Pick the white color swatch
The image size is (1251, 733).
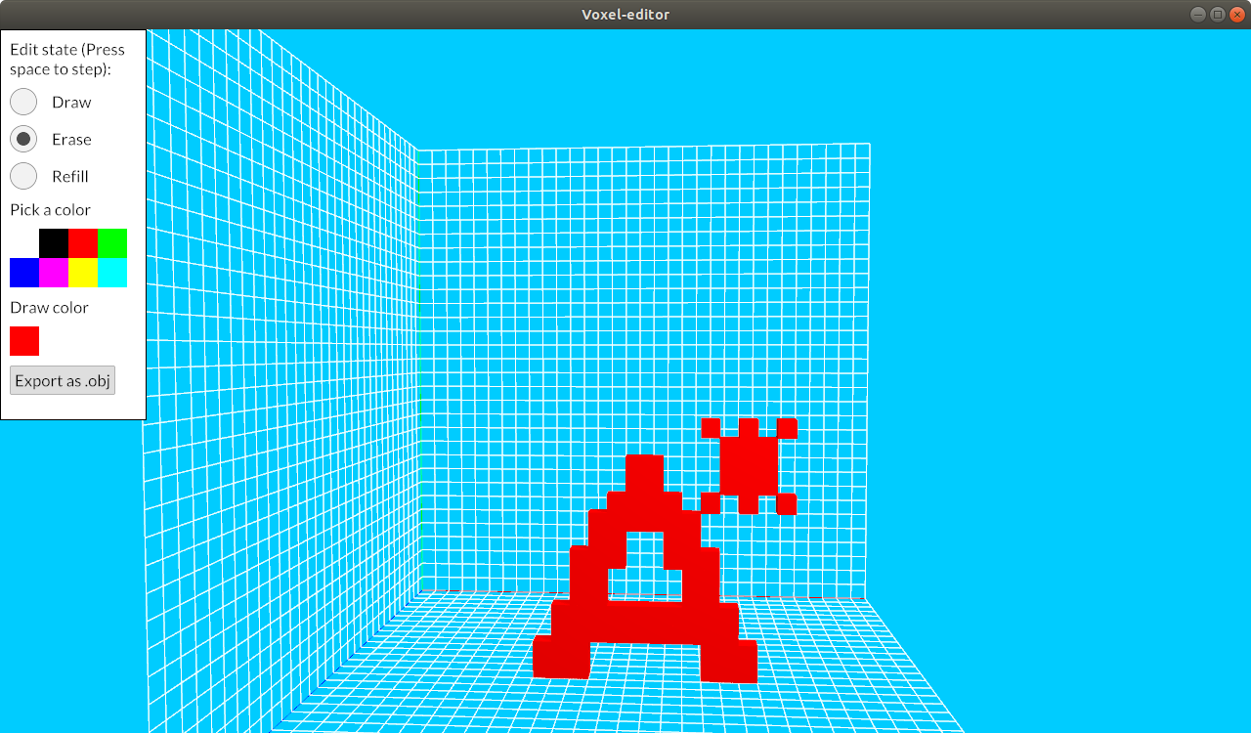24,243
